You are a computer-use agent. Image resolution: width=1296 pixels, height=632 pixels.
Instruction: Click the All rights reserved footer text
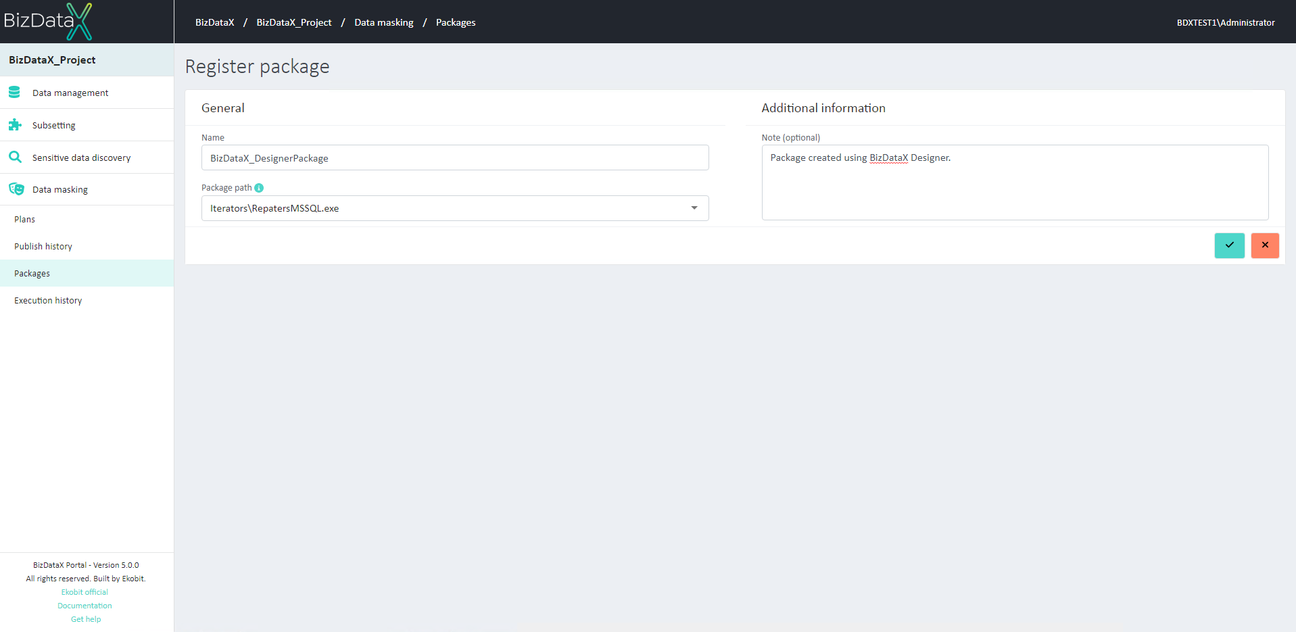point(86,579)
